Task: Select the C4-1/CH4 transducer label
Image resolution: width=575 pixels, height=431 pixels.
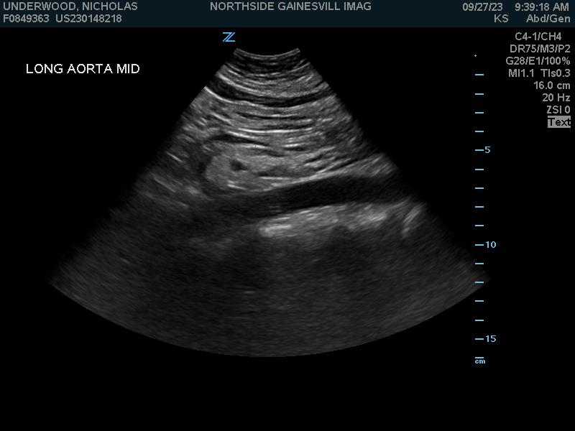Action: pos(538,37)
